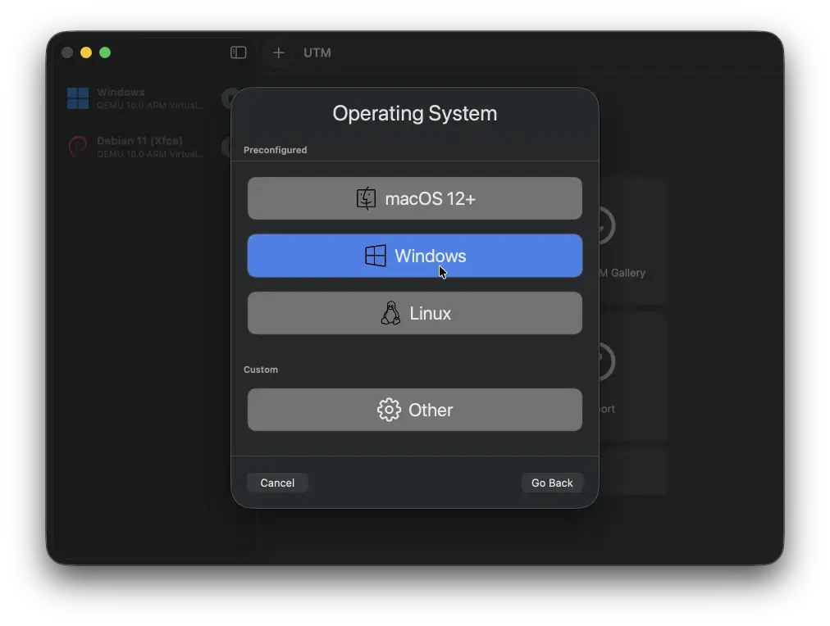Toggle the sidebar in UTM toolbar
830x626 pixels.
[238, 52]
